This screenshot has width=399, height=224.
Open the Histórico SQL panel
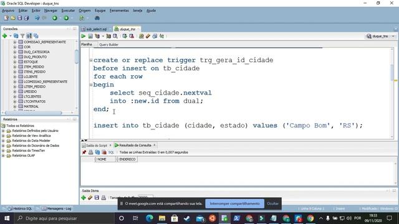pos(20,208)
